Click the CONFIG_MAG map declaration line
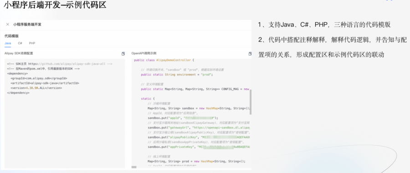 click(195, 89)
